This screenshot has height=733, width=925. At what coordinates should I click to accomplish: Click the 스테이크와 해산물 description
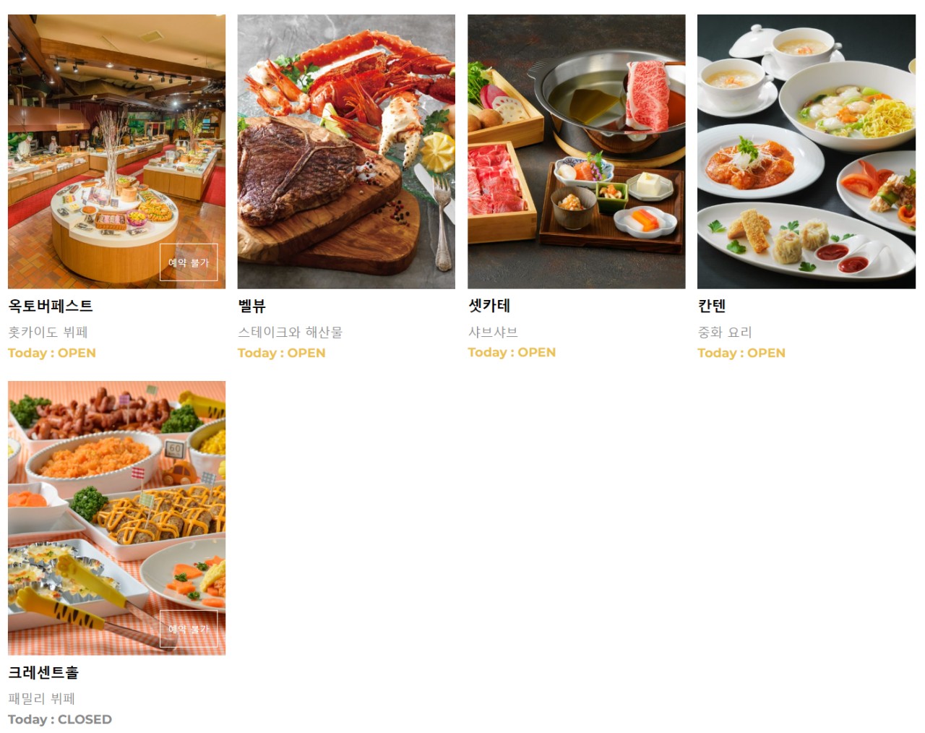291,333
